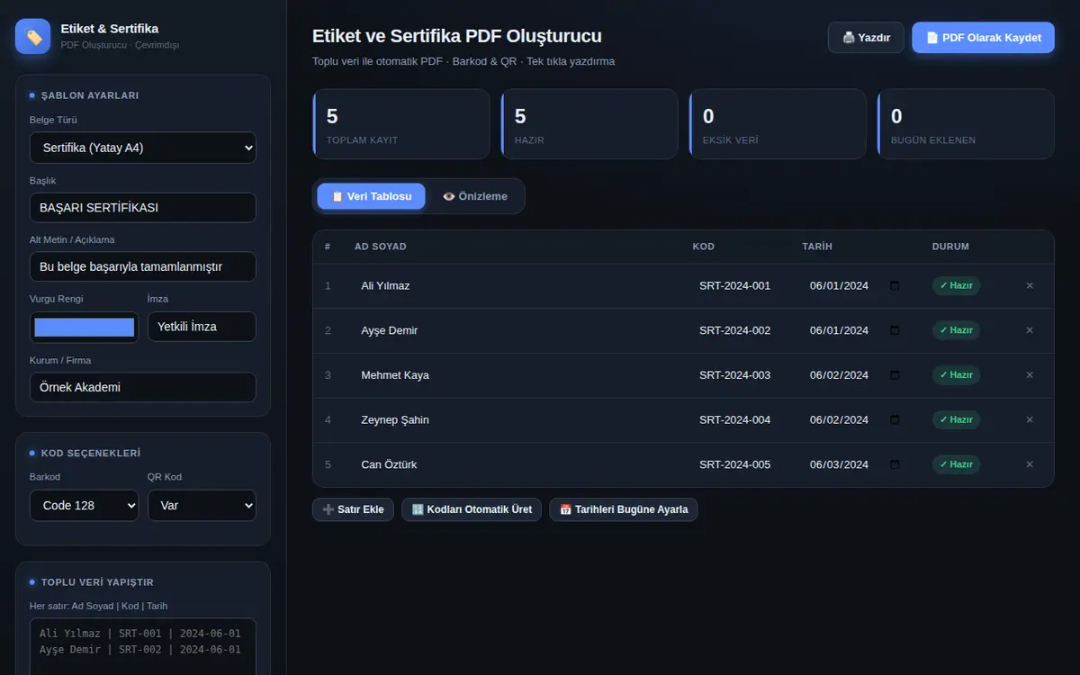Click the calendar icon for SRT-2024-003
Screen dimensions: 1080x675
(x=895, y=375)
